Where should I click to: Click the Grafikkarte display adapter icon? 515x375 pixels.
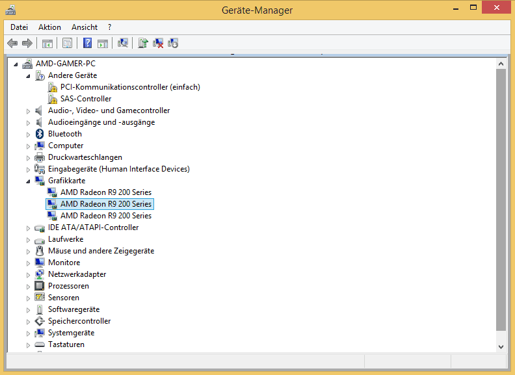[40, 181]
